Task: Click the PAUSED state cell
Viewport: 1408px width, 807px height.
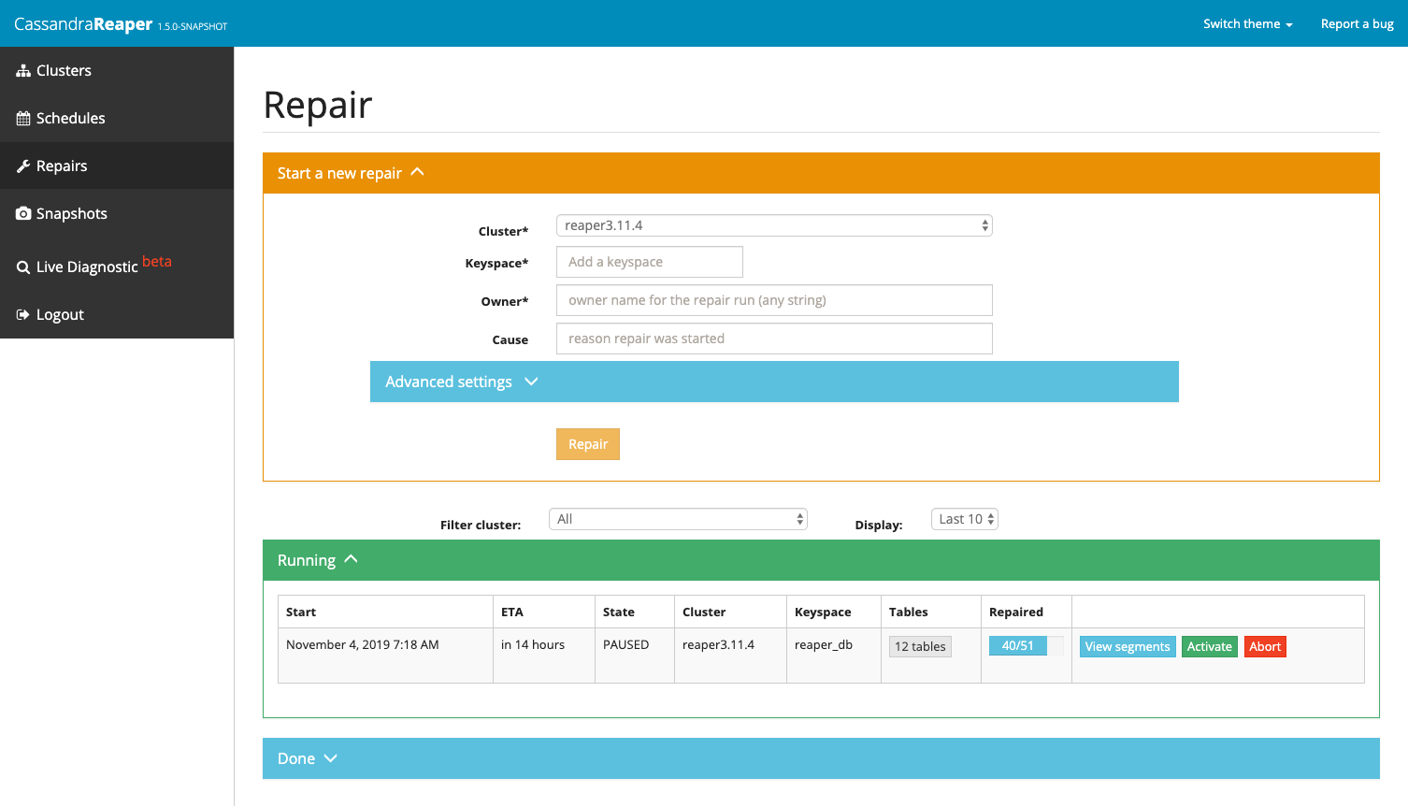Action: tap(635, 655)
